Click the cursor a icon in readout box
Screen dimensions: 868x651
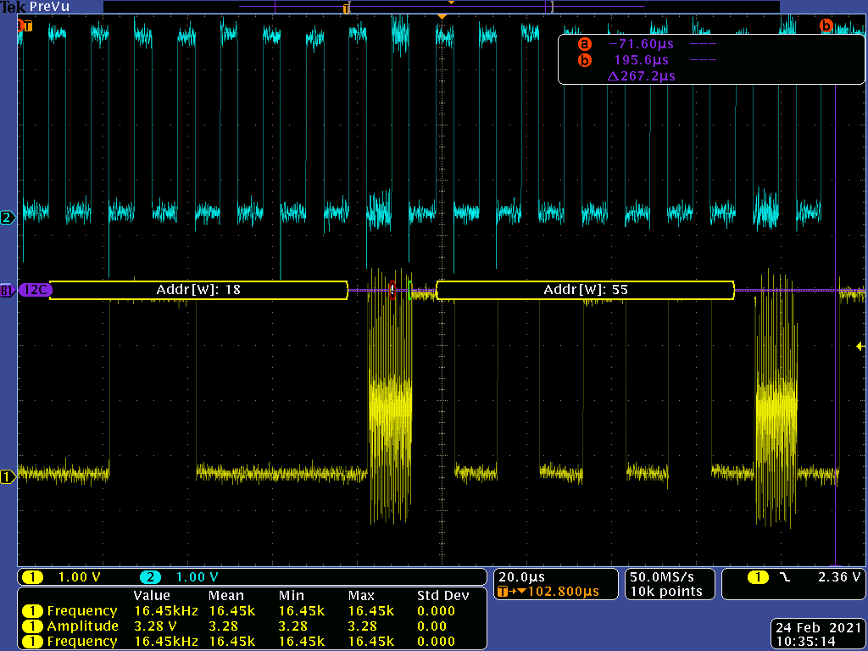(x=584, y=44)
